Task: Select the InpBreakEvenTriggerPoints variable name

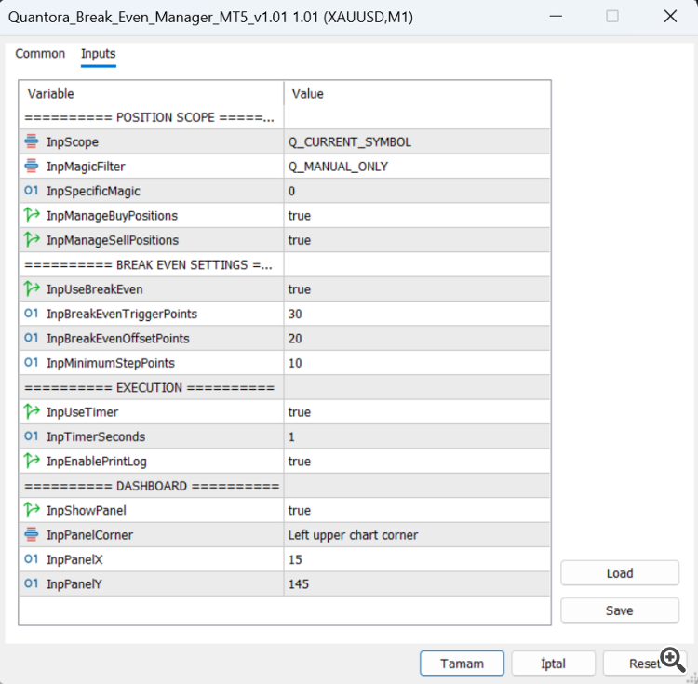Action: tap(122, 315)
